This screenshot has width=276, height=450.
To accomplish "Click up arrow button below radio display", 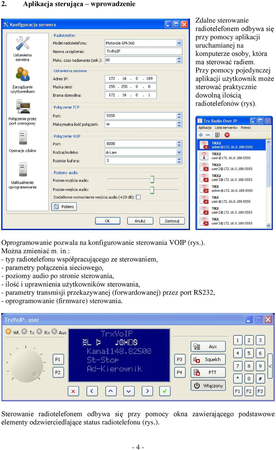I will click(111, 391).
